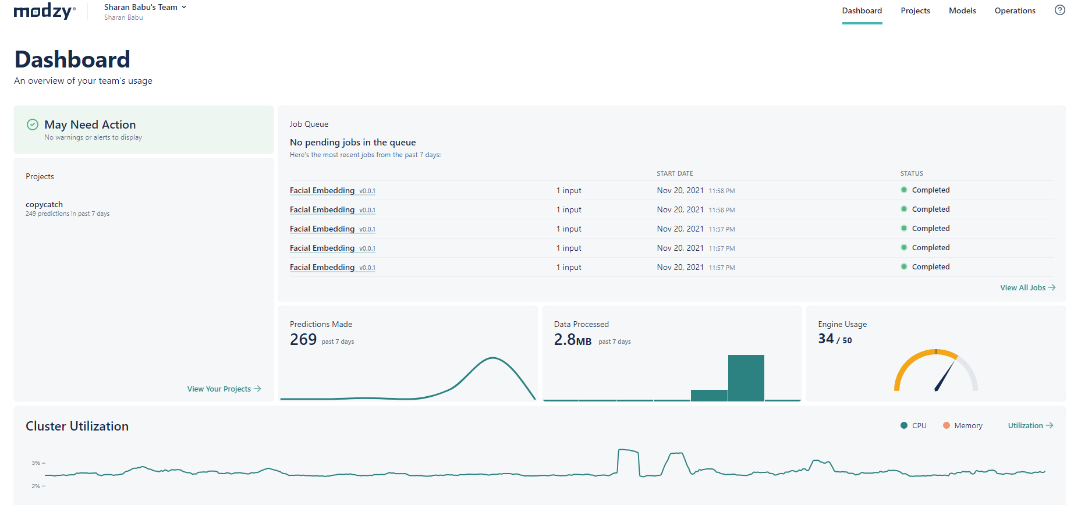Click the "269" predictions count
This screenshot has width=1067, height=505.
303,340
